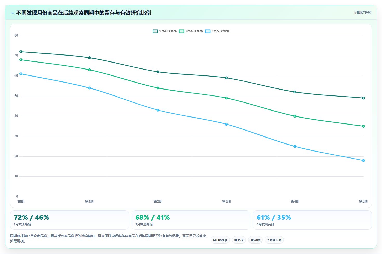Click the 第5期 x-axis label
The width and height of the screenshot is (382, 254).
coord(363,201)
